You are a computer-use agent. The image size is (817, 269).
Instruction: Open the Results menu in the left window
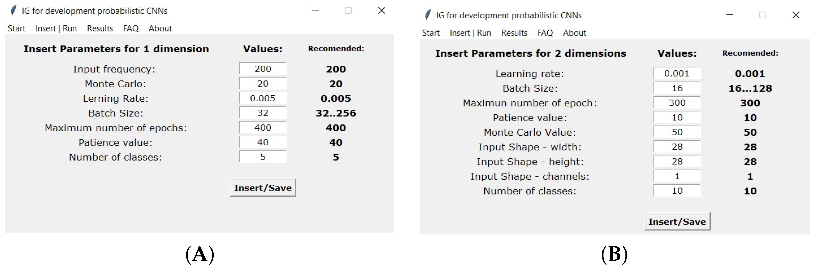point(100,28)
